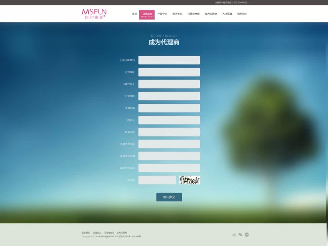Open 新闻中心 menu item
Screen dimensions: 328x246
click(177, 14)
